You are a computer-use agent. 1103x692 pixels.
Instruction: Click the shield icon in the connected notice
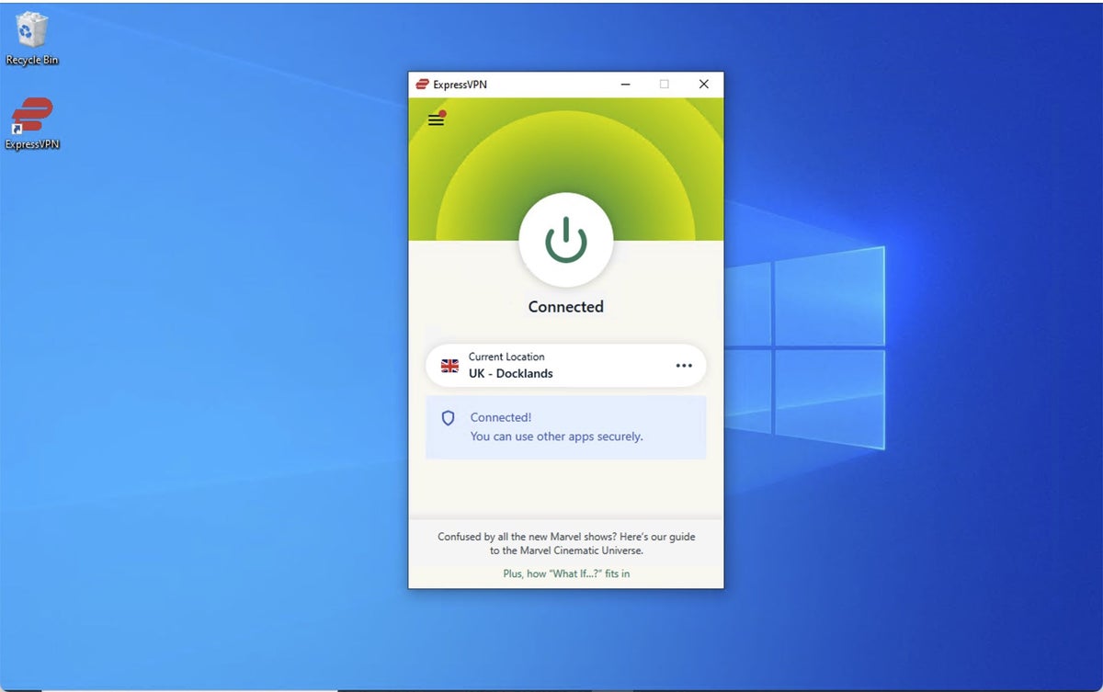click(449, 418)
